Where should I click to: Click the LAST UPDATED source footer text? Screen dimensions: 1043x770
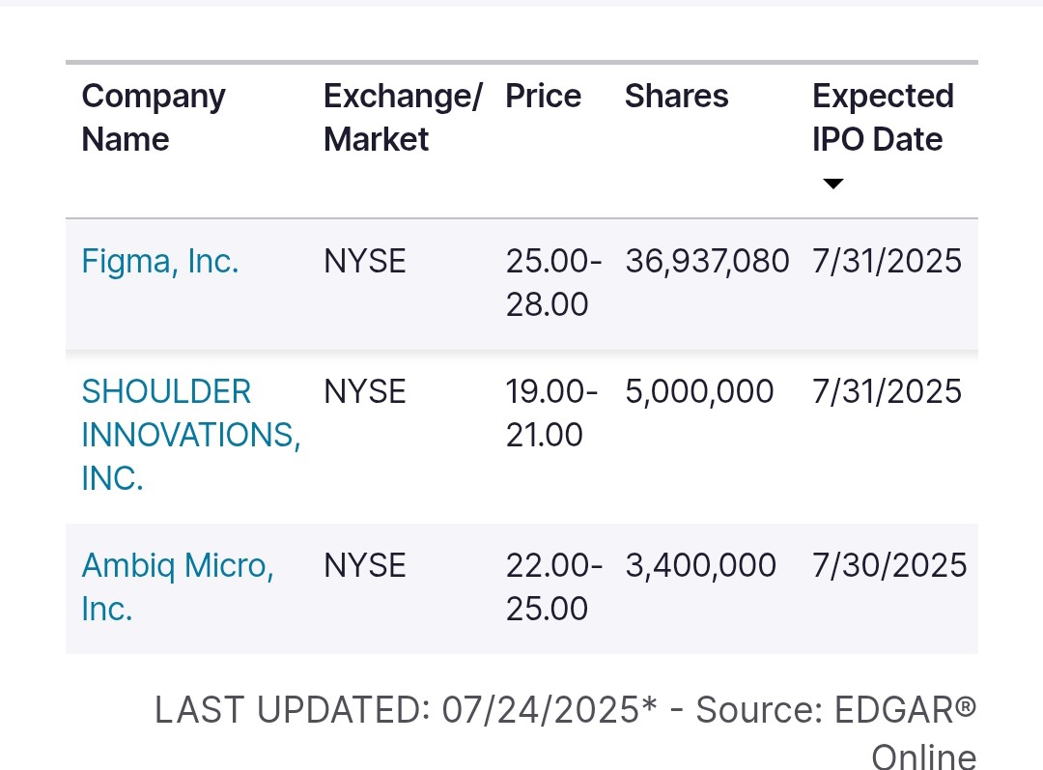[565, 730]
